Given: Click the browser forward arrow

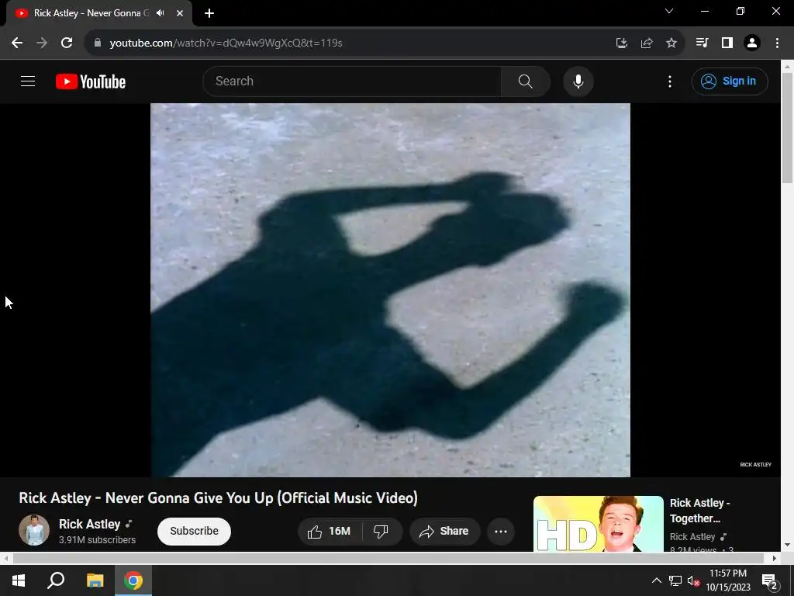Looking at the screenshot, I should (x=42, y=43).
